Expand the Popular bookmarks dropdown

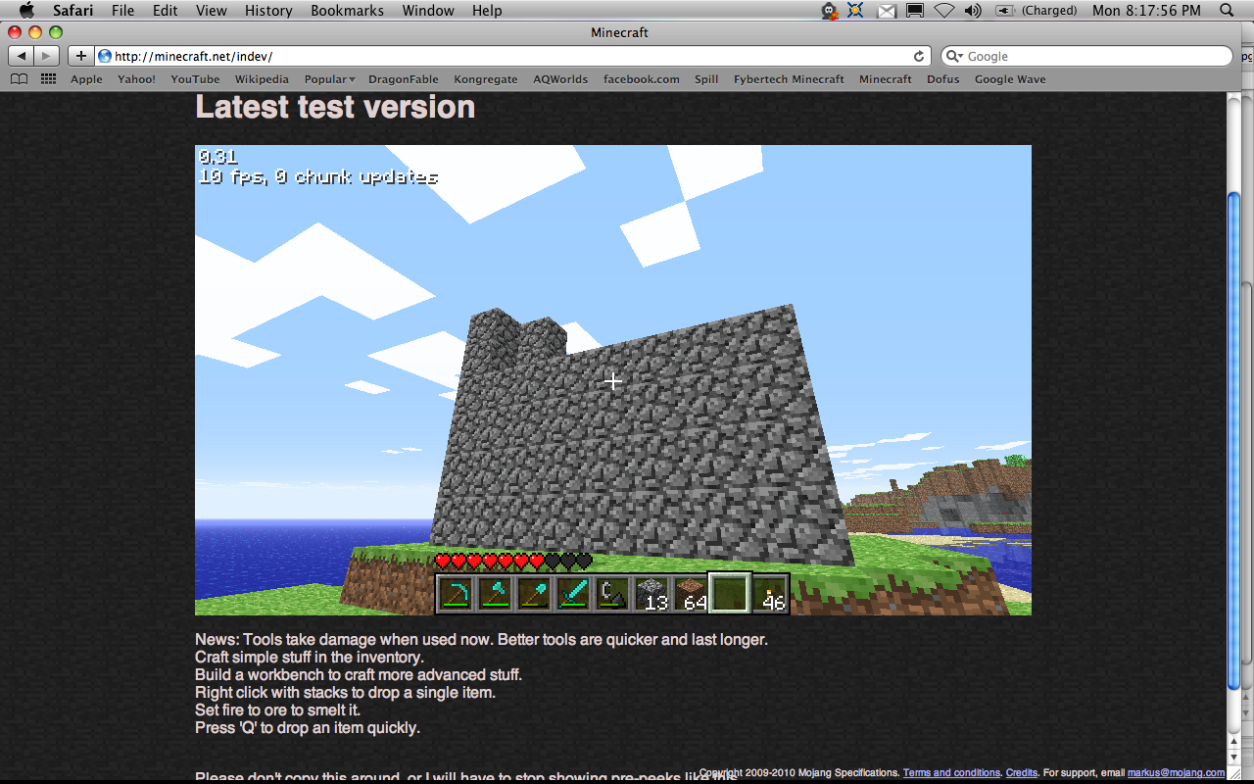tap(329, 79)
